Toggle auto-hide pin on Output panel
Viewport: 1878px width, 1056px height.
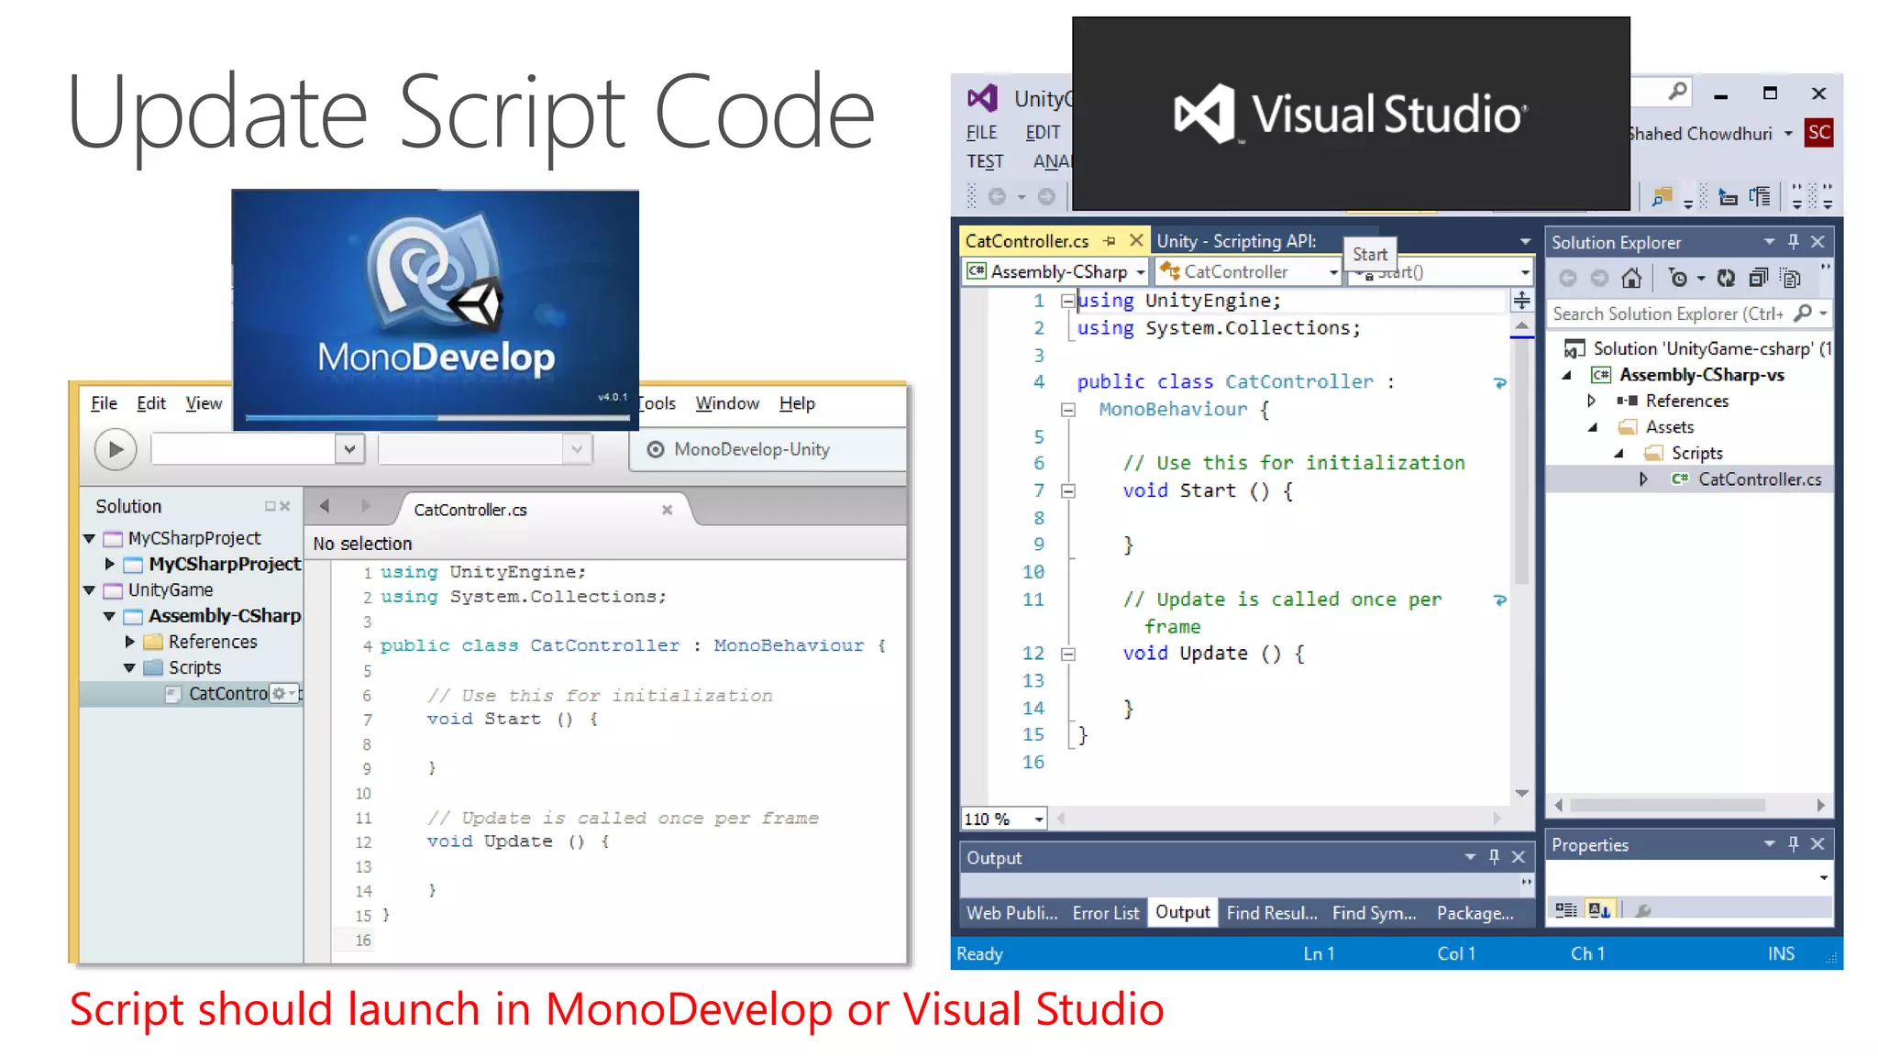pyautogui.click(x=1495, y=857)
